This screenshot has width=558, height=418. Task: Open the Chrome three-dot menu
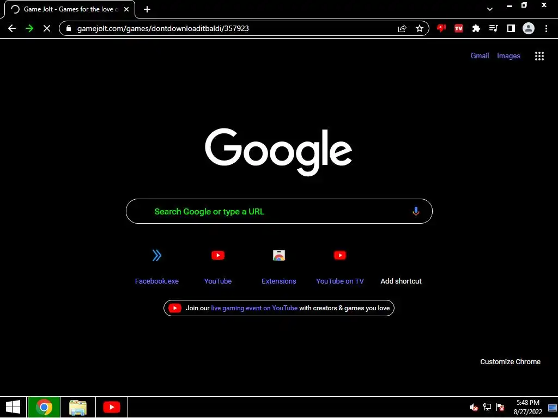546,28
